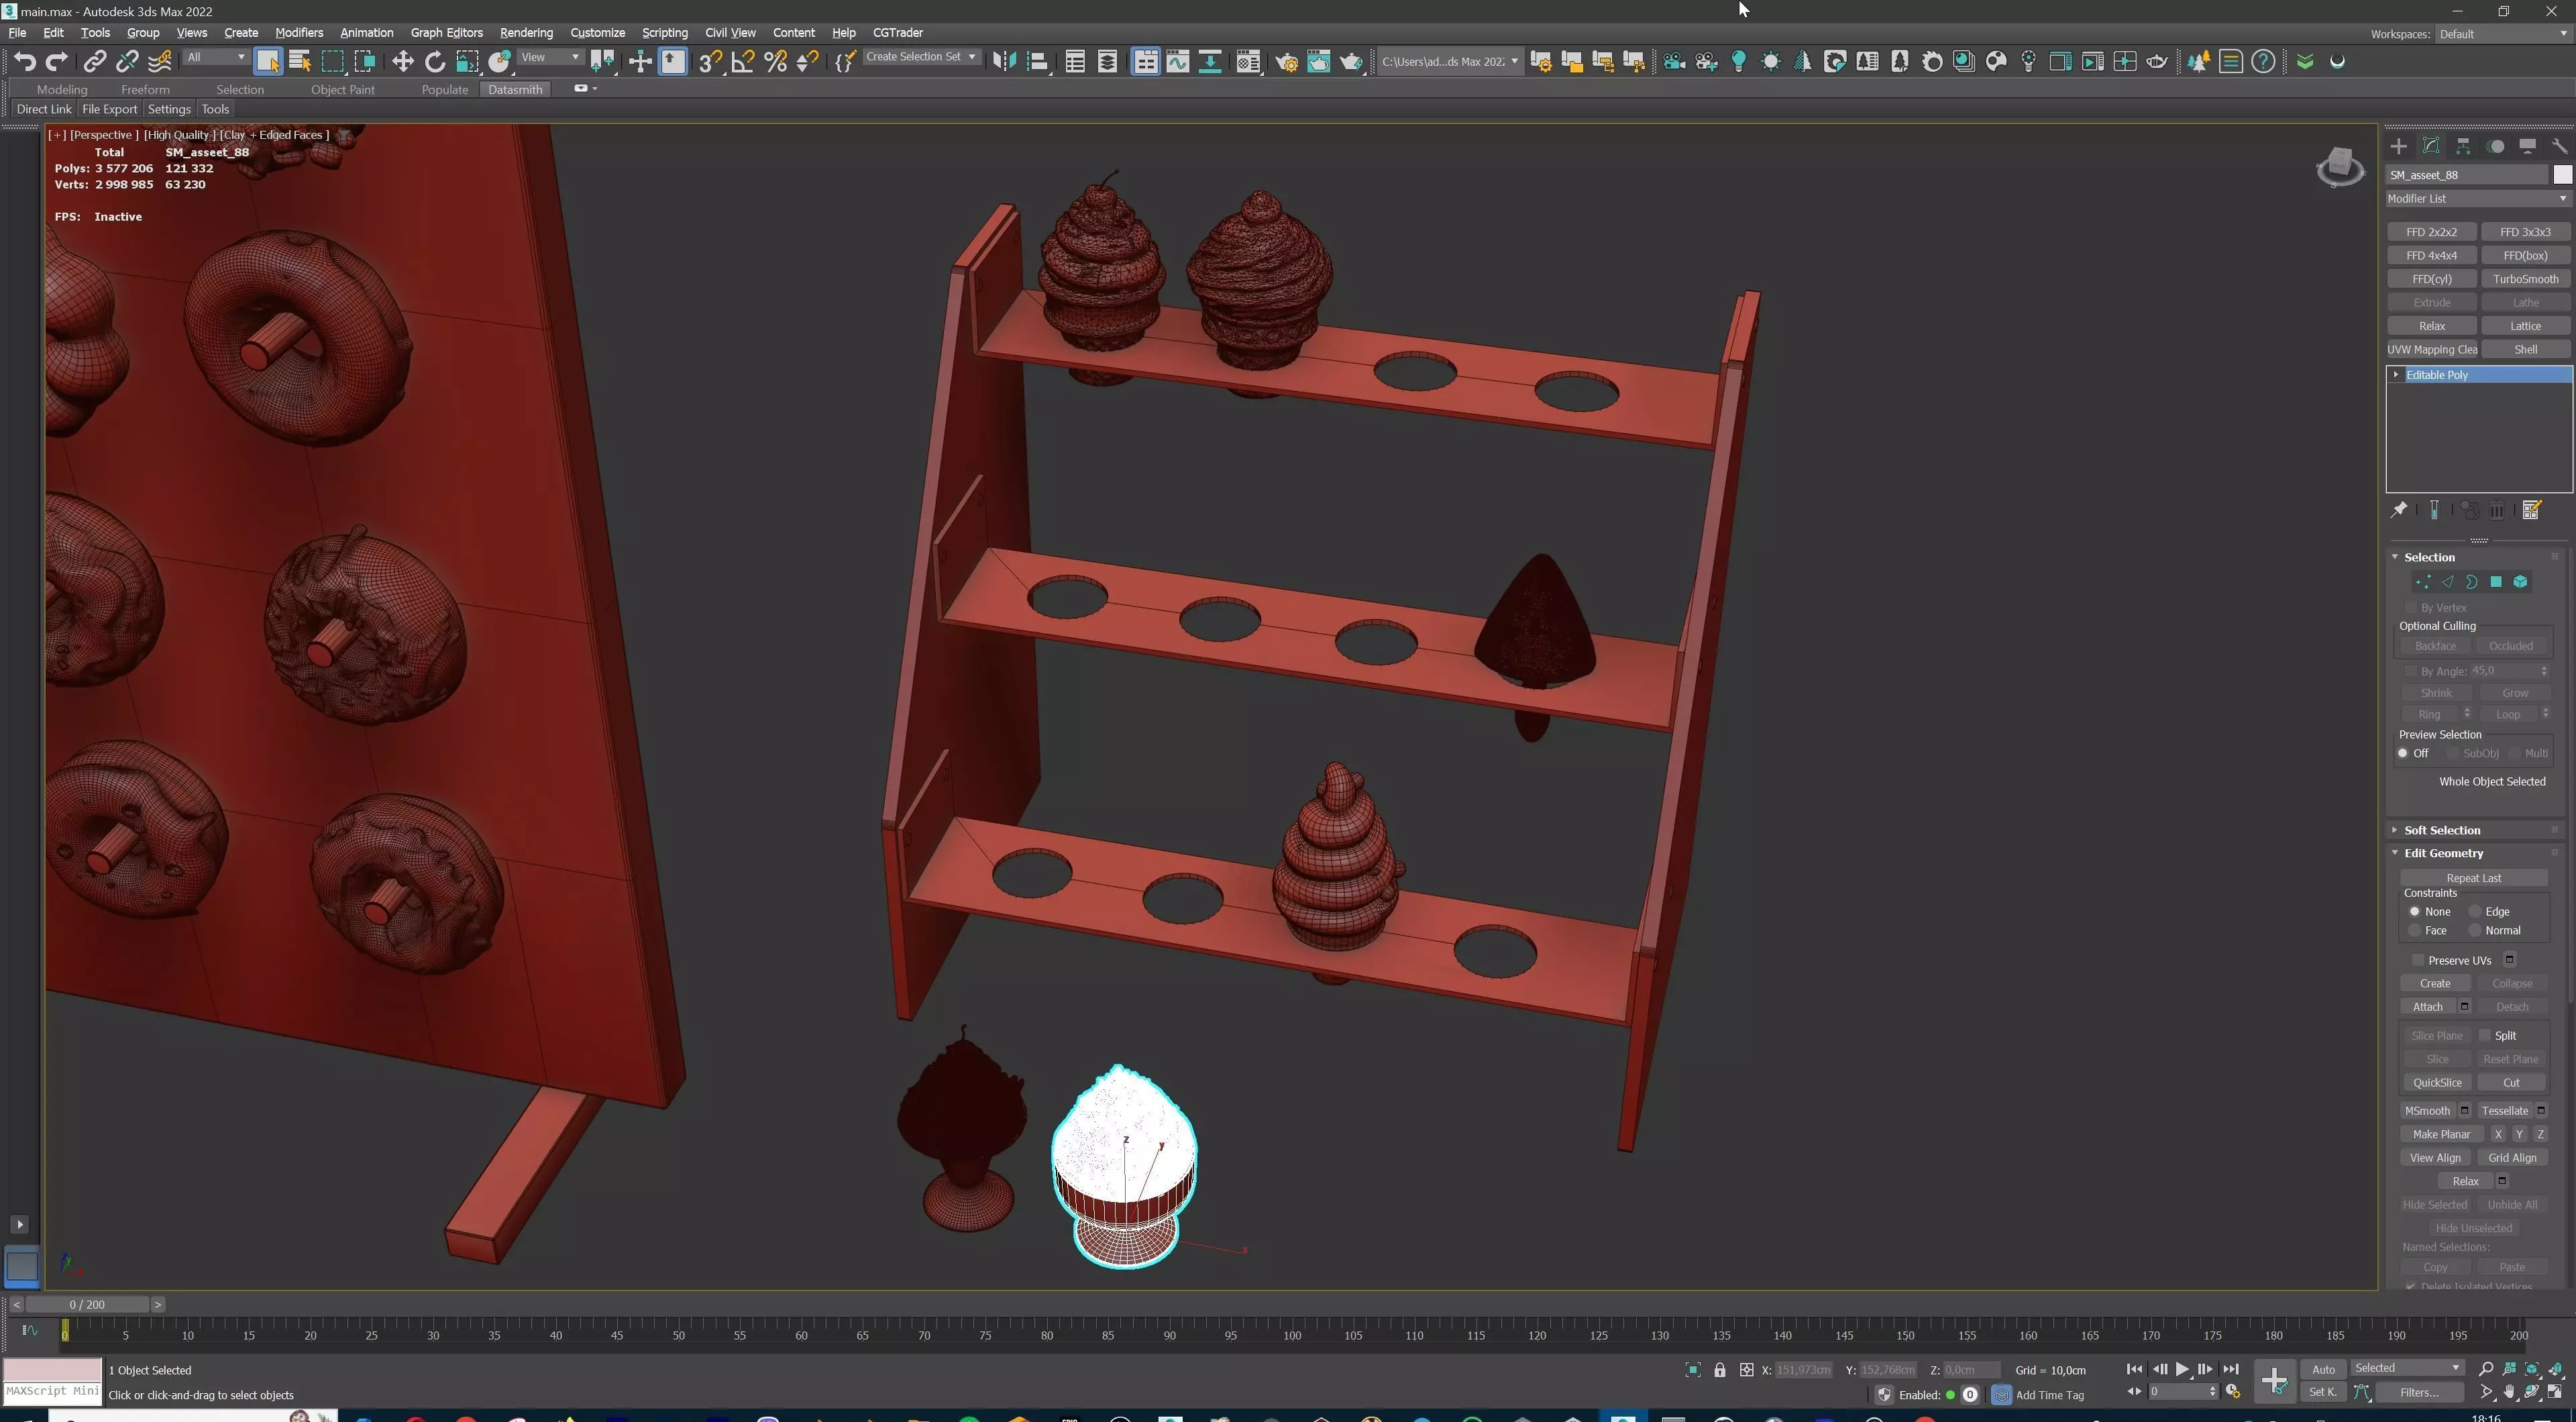Image resolution: width=2576 pixels, height=1422 pixels.
Task: Open the Utilities panel wrench icon
Action: point(2559,146)
